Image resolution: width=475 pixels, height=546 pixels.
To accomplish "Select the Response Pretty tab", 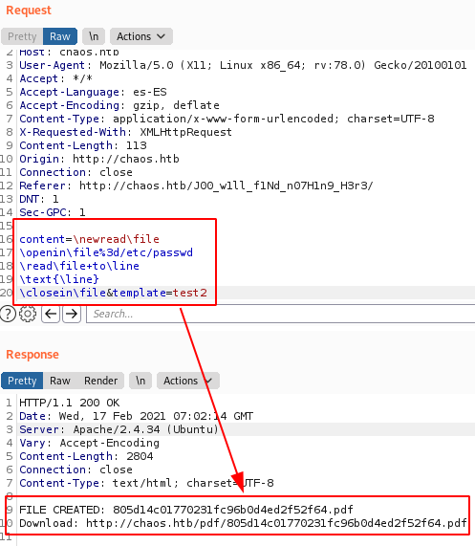I will (22, 381).
